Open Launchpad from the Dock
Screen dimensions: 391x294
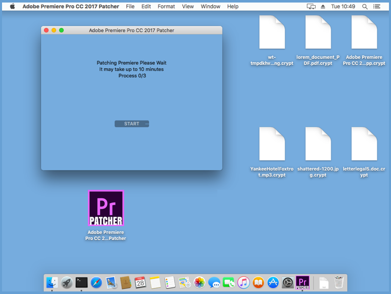pos(67,282)
